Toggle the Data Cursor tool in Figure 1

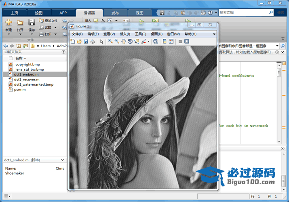click(137, 42)
